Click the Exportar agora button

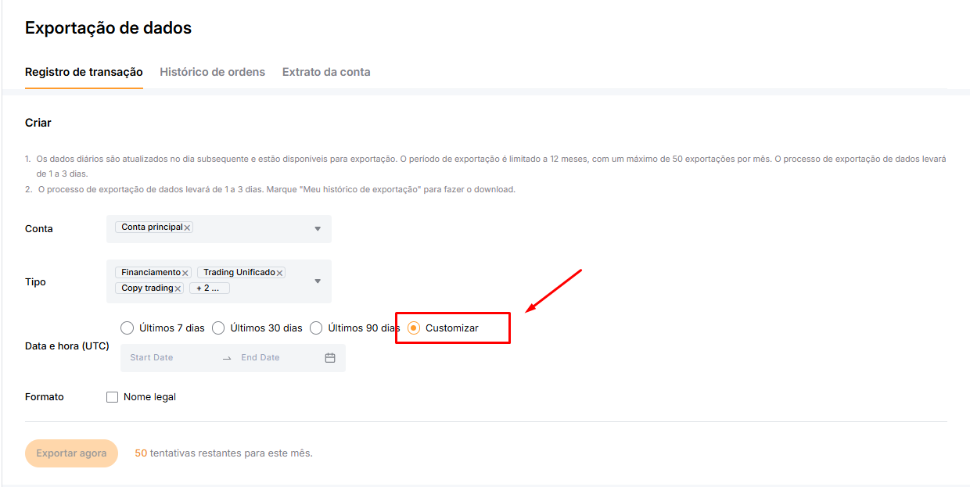point(71,453)
